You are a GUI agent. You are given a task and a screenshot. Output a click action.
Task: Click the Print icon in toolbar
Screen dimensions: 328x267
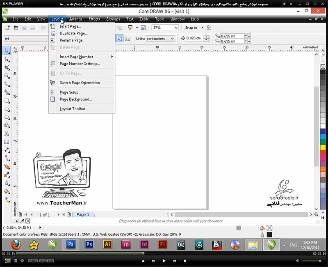coord(32,28)
